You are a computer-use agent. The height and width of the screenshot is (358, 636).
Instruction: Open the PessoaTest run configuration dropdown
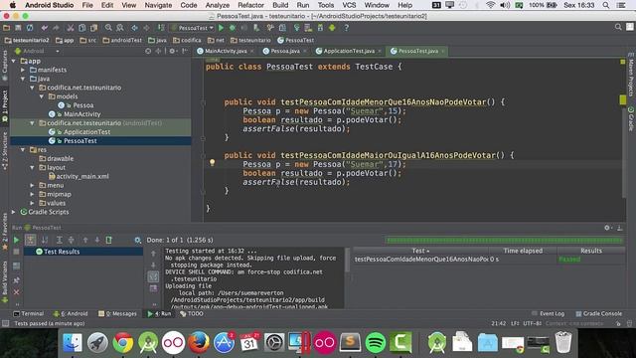tap(193, 28)
